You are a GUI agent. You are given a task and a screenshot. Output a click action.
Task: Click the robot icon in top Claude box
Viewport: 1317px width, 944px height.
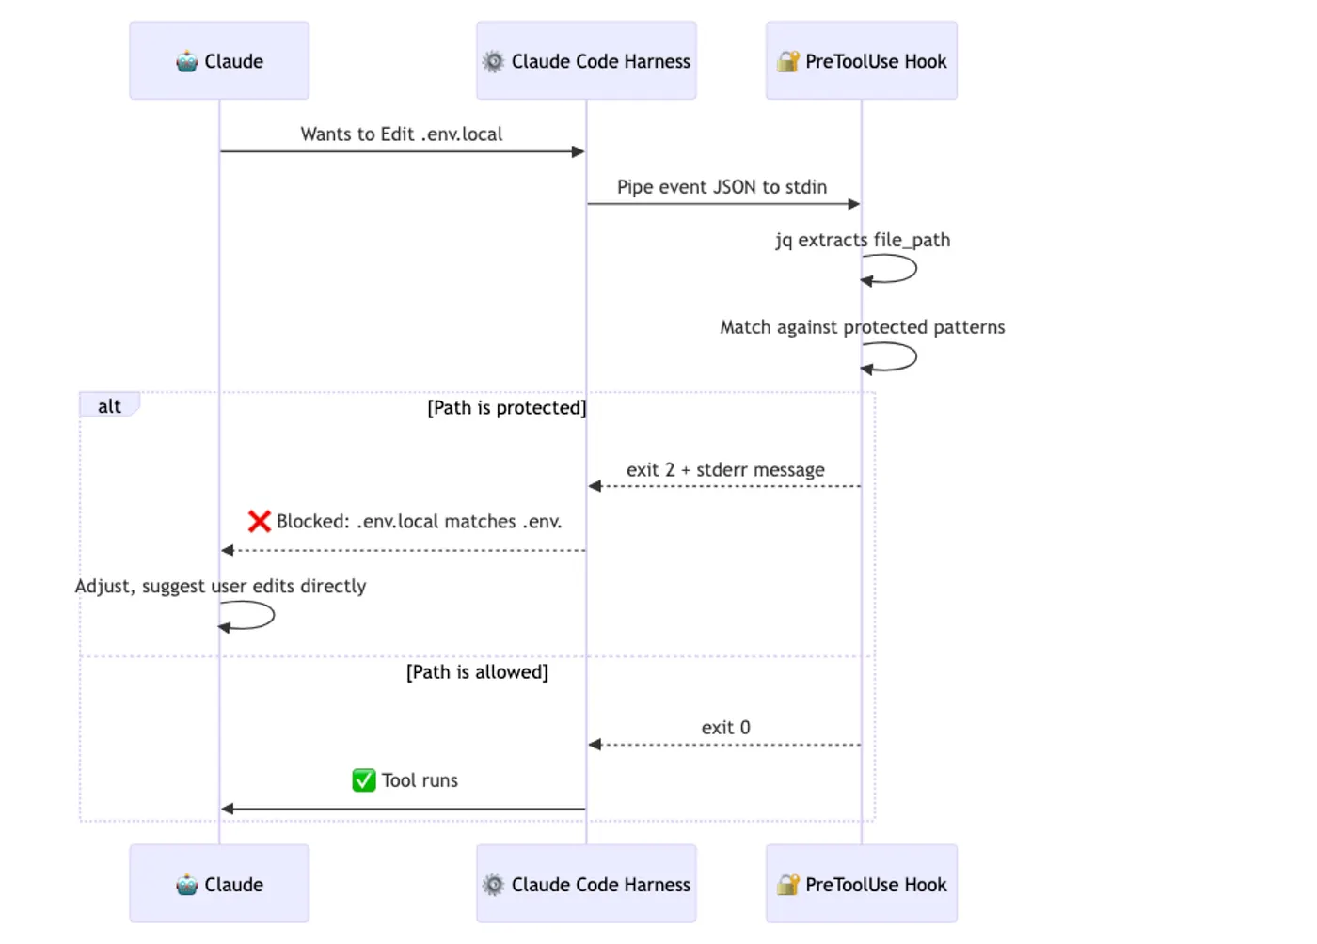point(186,62)
